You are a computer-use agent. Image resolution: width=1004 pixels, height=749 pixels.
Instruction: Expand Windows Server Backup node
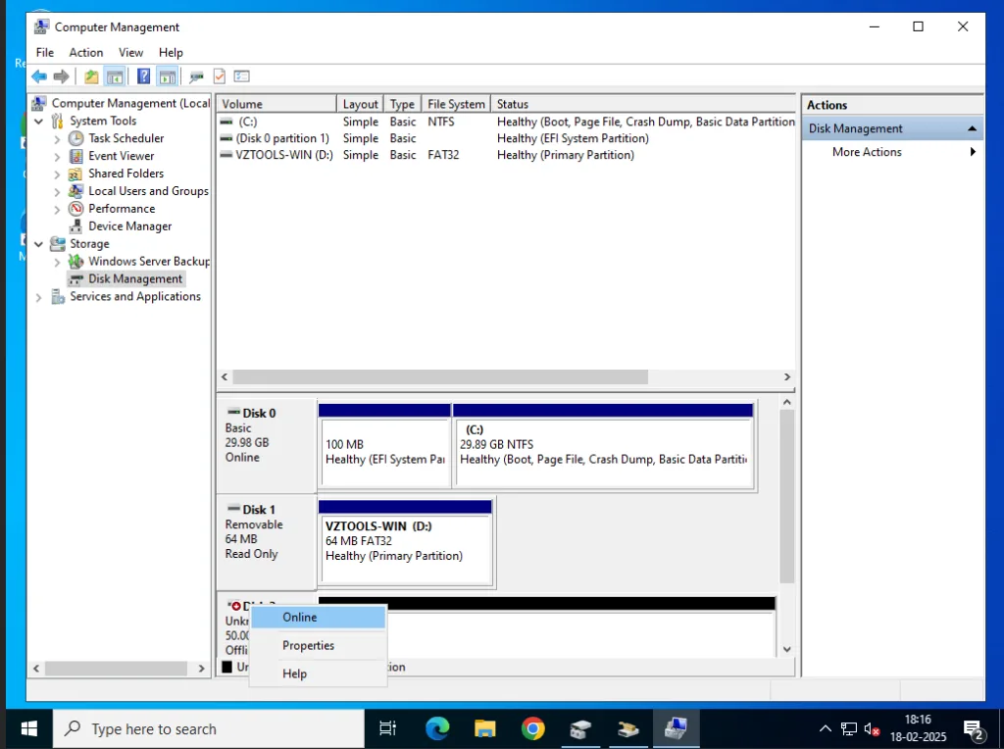[x=57, y=262]
